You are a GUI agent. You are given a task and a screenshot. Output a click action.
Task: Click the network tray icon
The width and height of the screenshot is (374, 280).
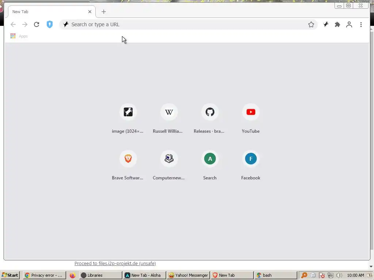tap(330, 275)
